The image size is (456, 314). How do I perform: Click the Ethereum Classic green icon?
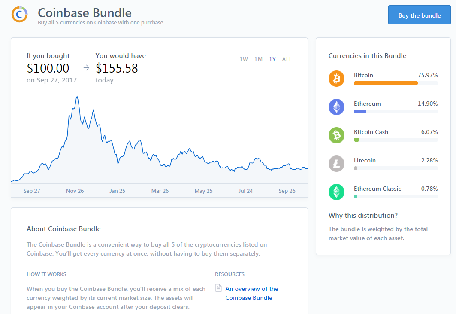(x=336, y=192)
